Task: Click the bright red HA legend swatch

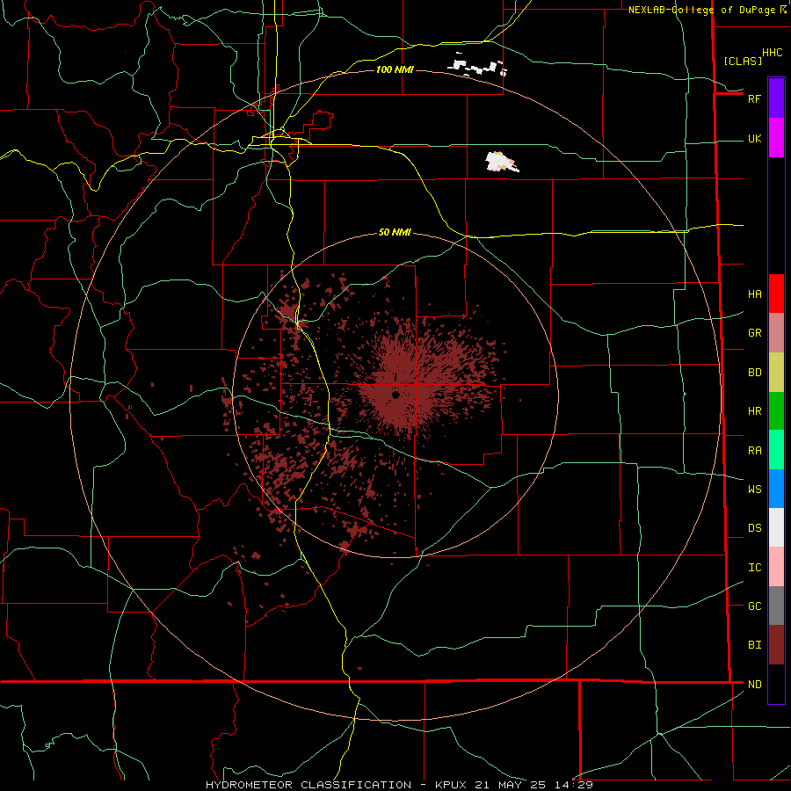Action: click(x=776, y=294)
